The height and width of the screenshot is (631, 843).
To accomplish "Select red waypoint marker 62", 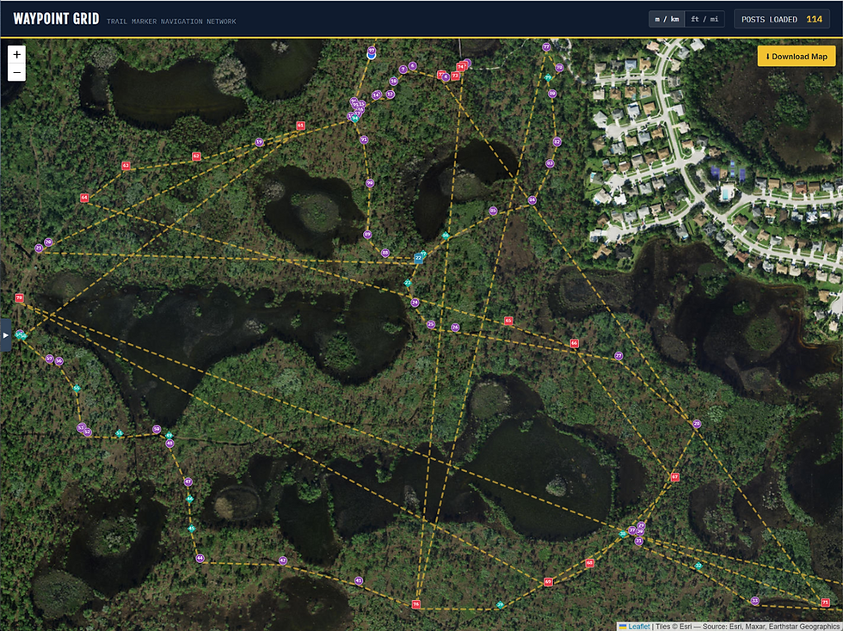I will 196,156.
